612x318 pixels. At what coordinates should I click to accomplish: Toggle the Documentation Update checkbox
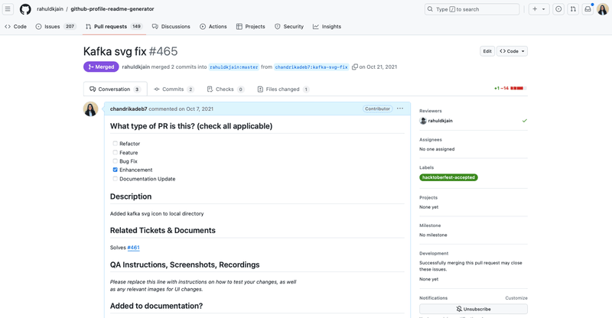[x=116, y=179]
